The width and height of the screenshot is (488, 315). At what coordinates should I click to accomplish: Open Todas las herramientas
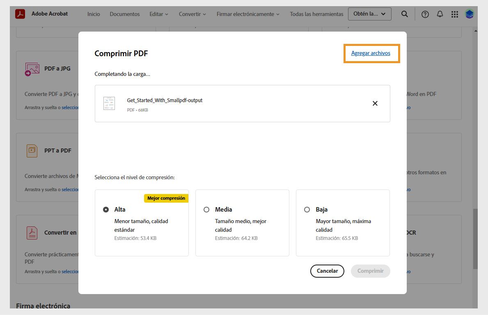click(x=316, y=14)
